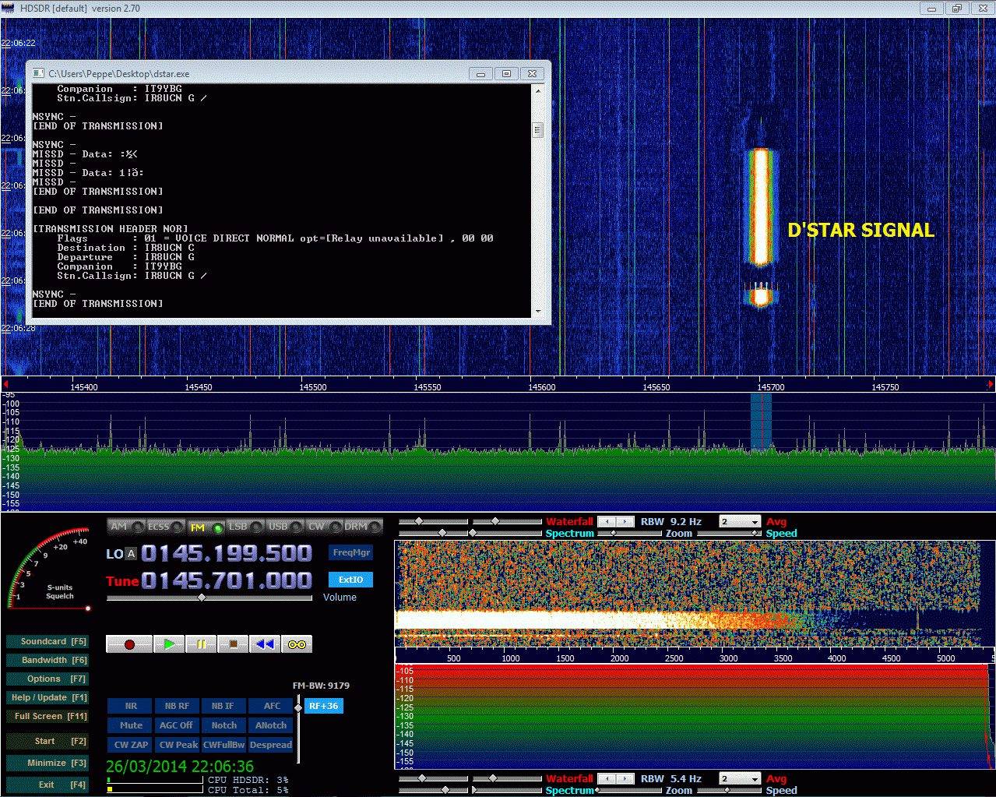Enable the Notch filter
Image resolution: width=996 pixels, height=797 pixels.
tap(223, 725)
